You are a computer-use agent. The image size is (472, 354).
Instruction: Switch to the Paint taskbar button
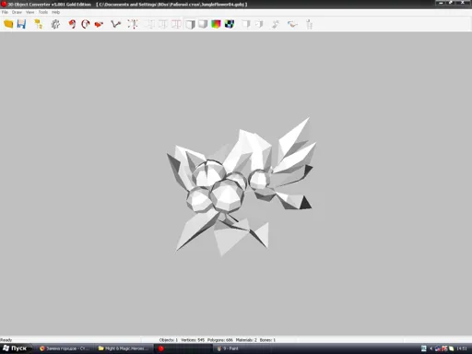[242, 348]
